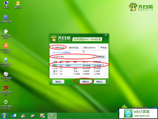
Task: Confirm with the 确定(O) button
Action: [86, 82]
